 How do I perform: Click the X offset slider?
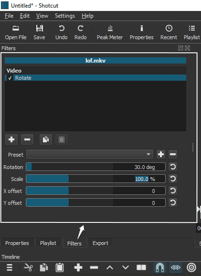[96, 191]
